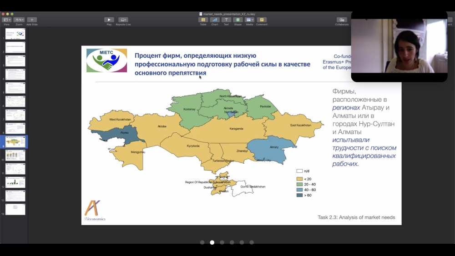
Task: Click the green '20 - 40' legend swatch
Action: pyautogui.click(x=299, y=184)
